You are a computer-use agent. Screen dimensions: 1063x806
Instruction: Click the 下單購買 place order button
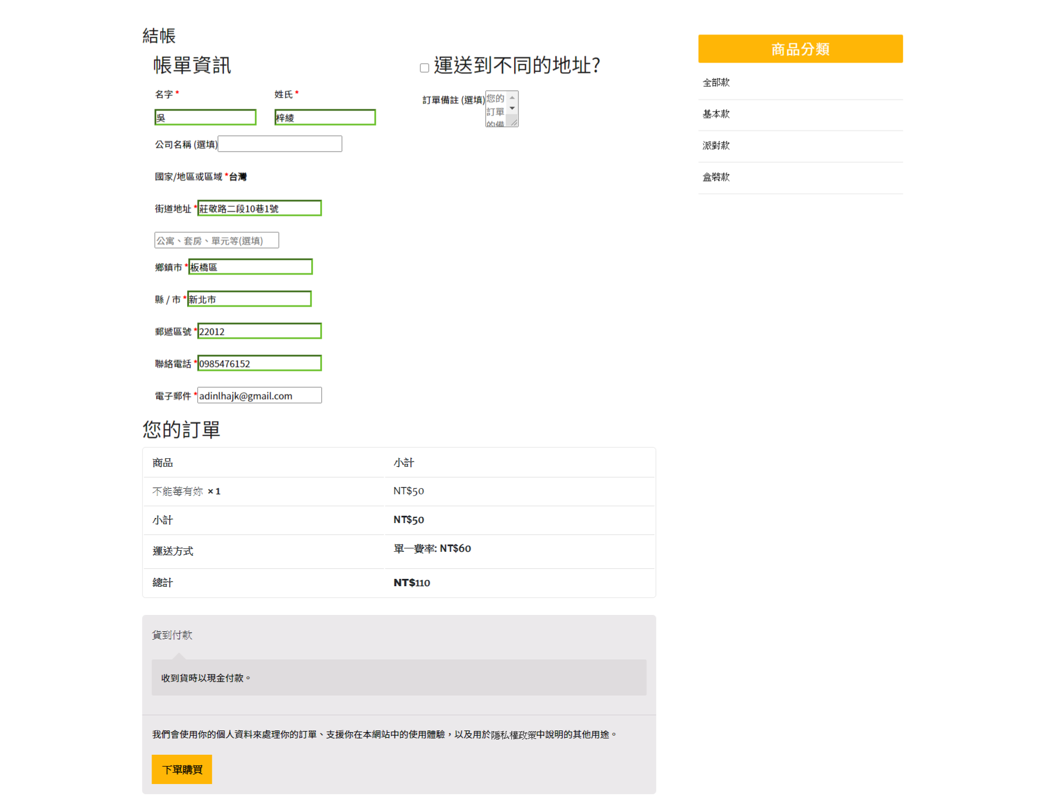pos(181,769)
